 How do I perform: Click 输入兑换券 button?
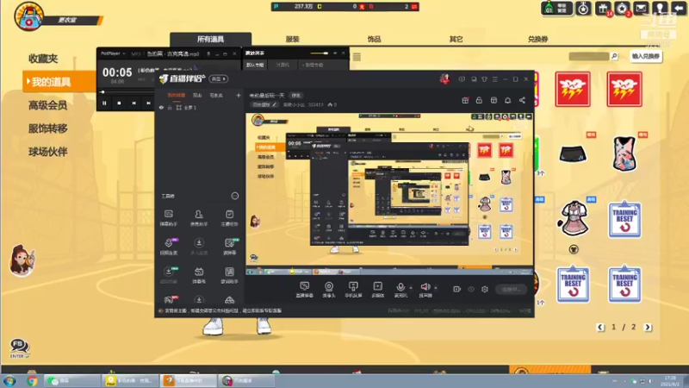[645, 56]
